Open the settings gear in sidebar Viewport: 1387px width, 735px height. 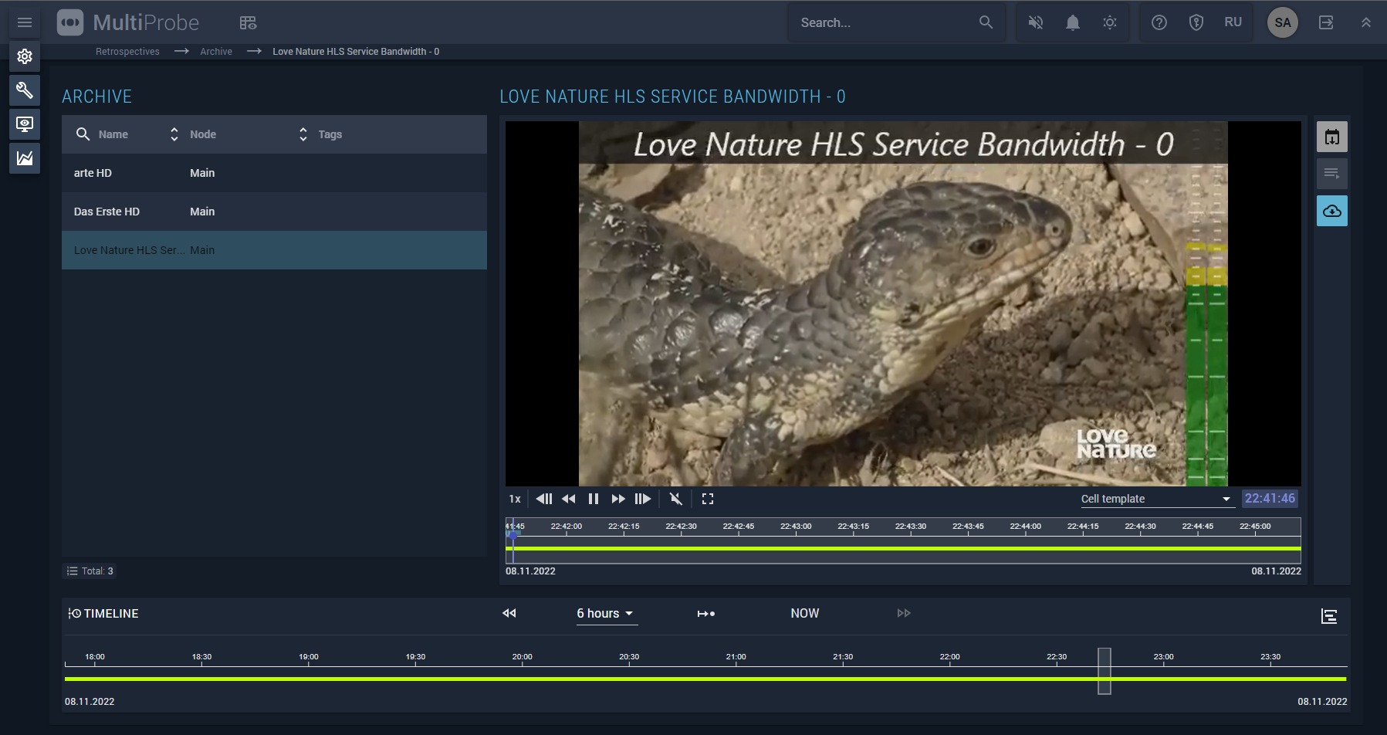[25, 56]
